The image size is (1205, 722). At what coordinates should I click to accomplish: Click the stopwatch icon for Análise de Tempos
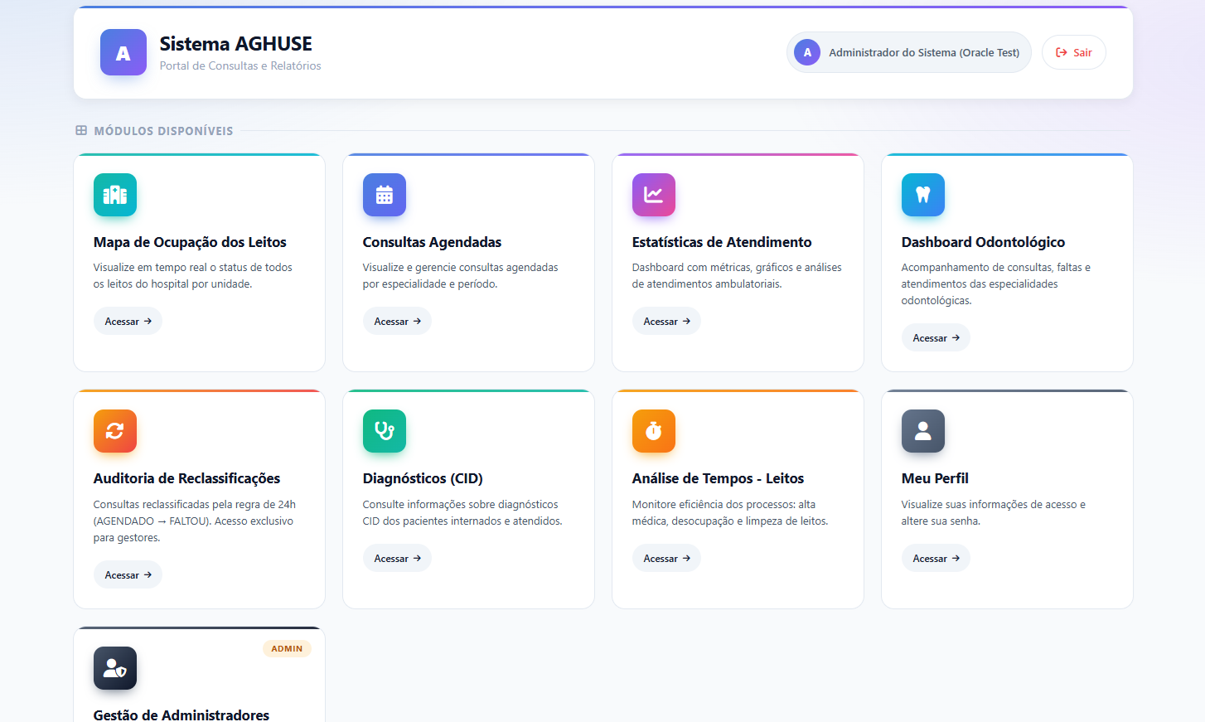[x=654, y=431]
